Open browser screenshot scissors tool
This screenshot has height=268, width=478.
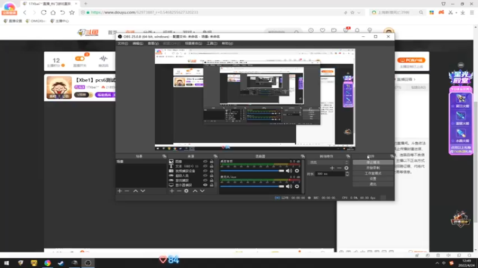[x=451, y=13]
